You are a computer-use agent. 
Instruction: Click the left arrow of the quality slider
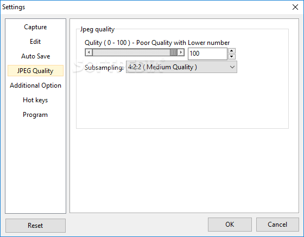[89, 52]
